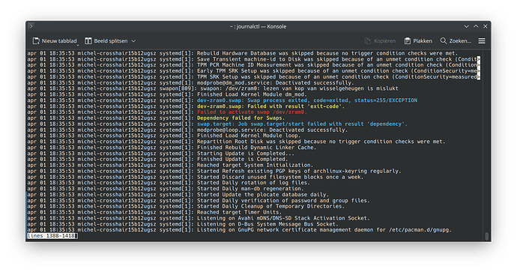Click 'Listening on GnuPG network certificate' line
517x272 pixels.
click(x=324, y=230)
